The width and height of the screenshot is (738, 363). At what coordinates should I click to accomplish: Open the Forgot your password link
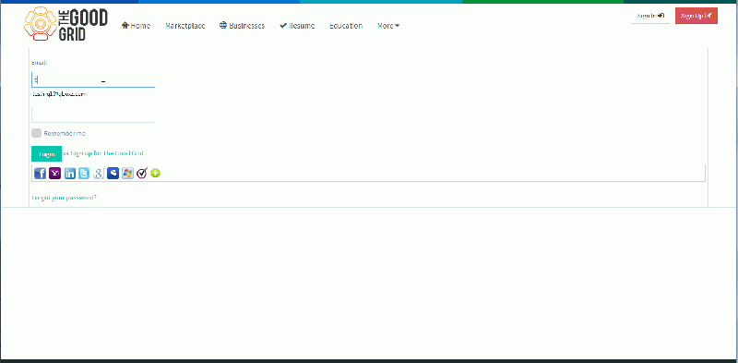coord(64,198)
